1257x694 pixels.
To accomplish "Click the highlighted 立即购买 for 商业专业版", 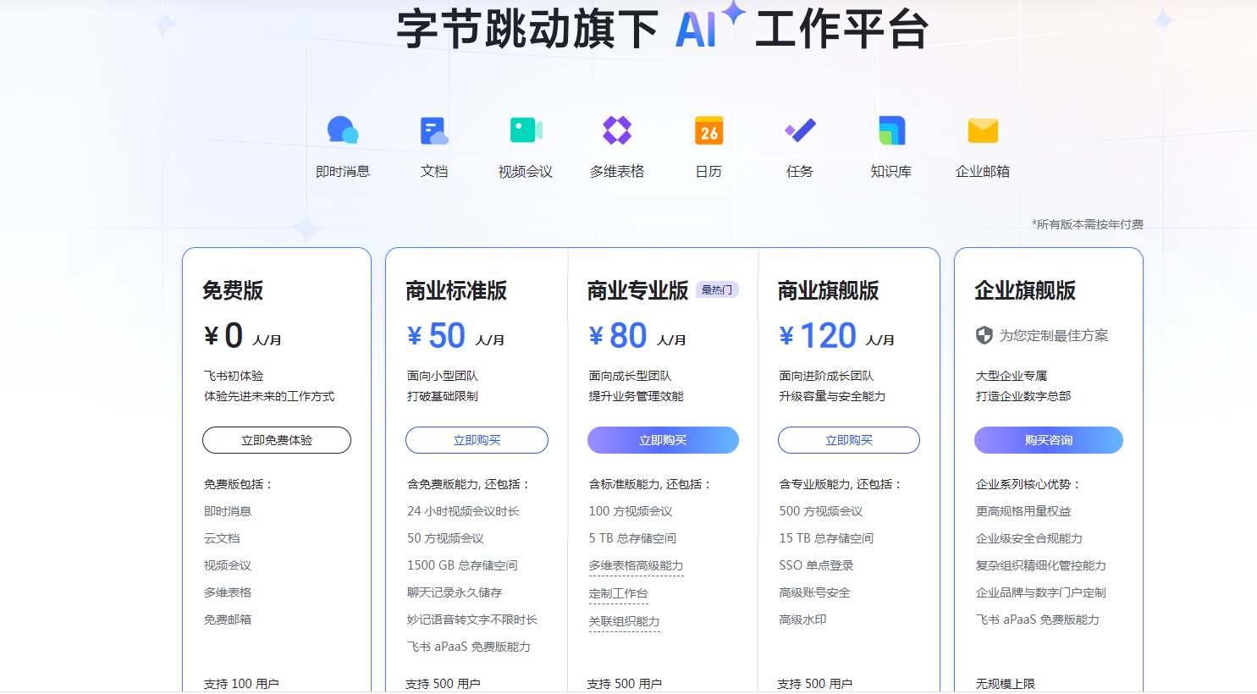I will click(x=663, y=440).
